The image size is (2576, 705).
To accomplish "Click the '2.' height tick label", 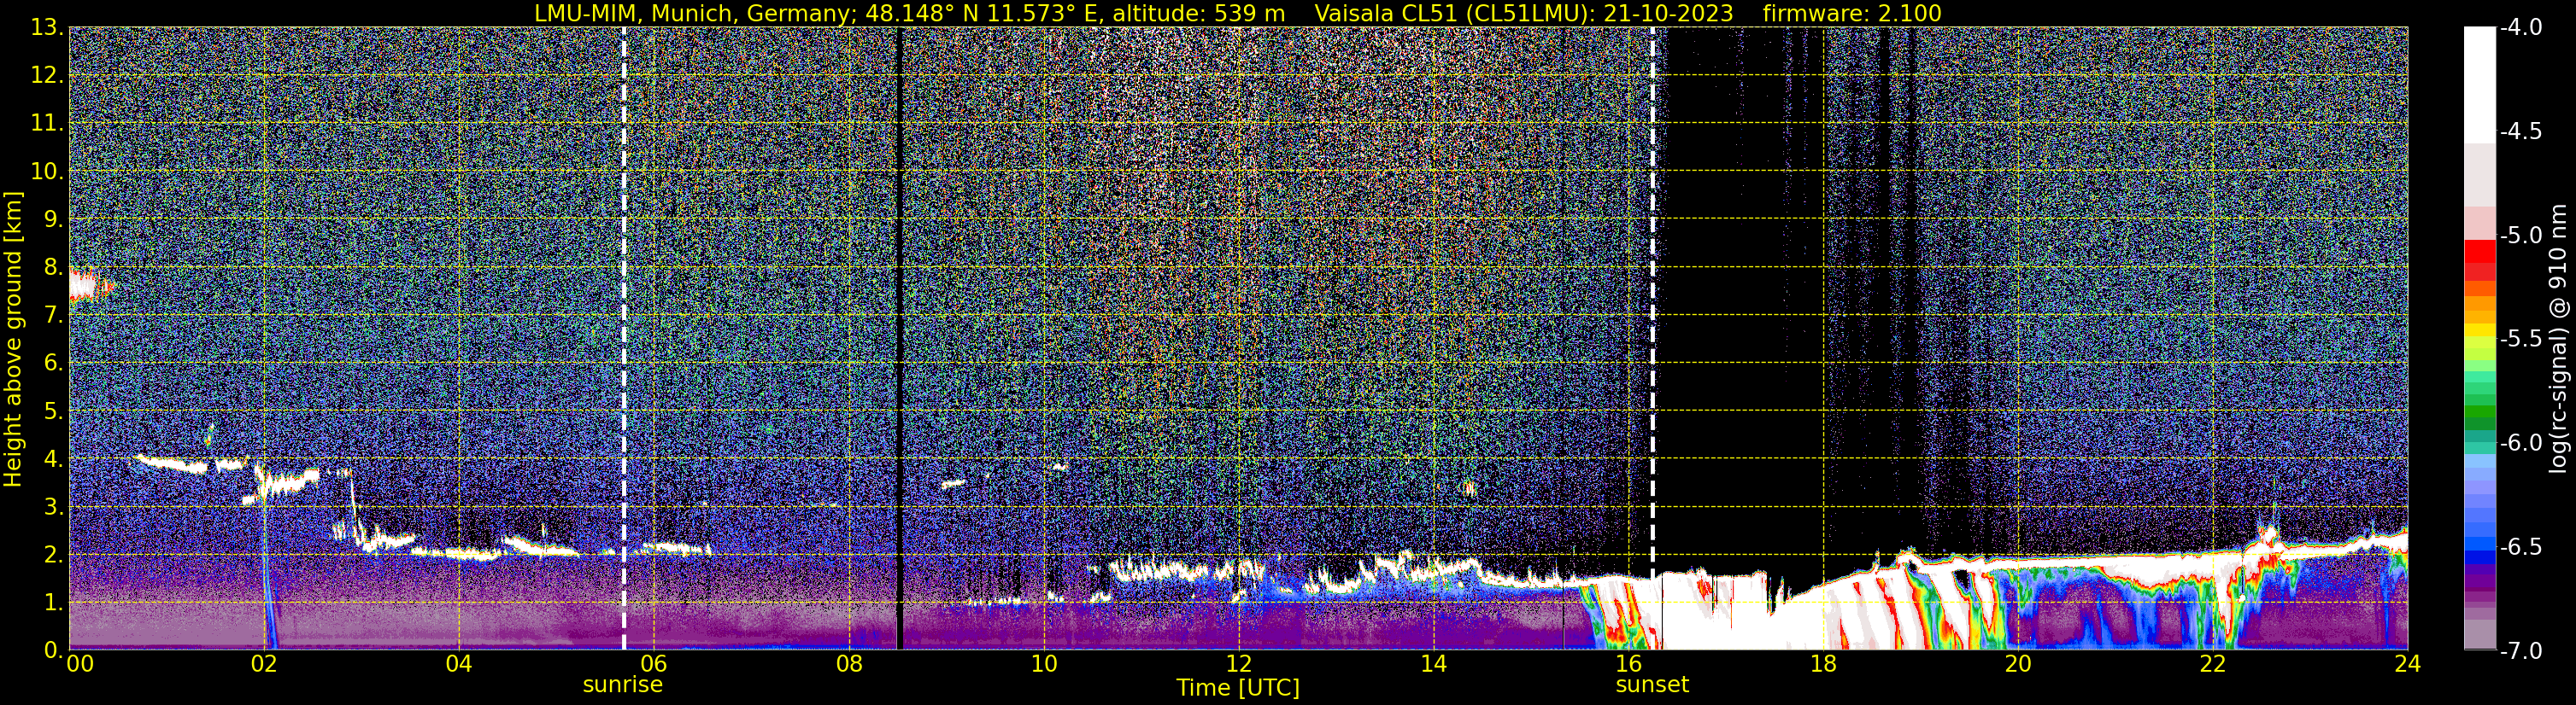I will pos(54,556).
